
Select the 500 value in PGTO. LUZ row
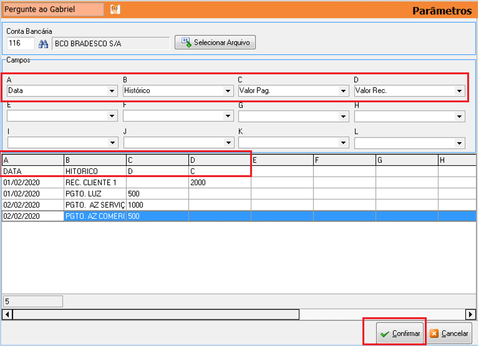click(157, 194)
